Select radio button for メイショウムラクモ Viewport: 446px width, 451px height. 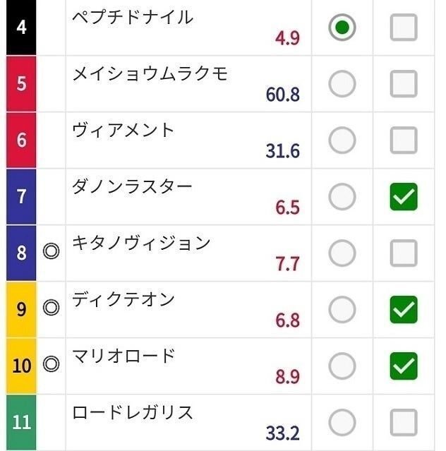click(x=342, y=84)
